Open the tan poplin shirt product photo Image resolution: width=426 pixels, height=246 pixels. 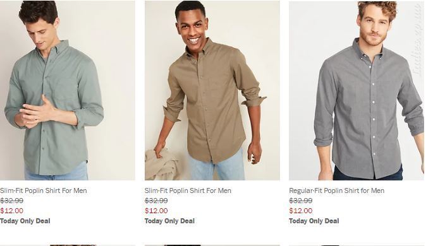[x=212, y=90]
